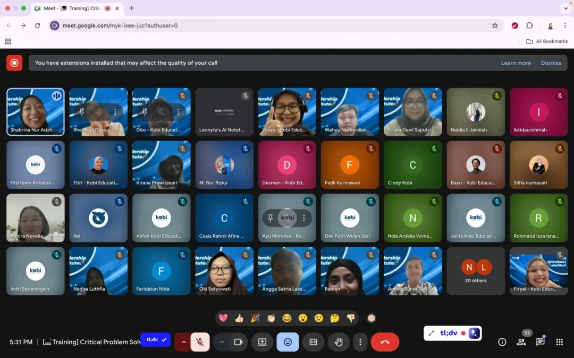The height and width of the screenshot is (358, 574).
Task: Open a new browser tab
Action: click(x=131, y=8)
